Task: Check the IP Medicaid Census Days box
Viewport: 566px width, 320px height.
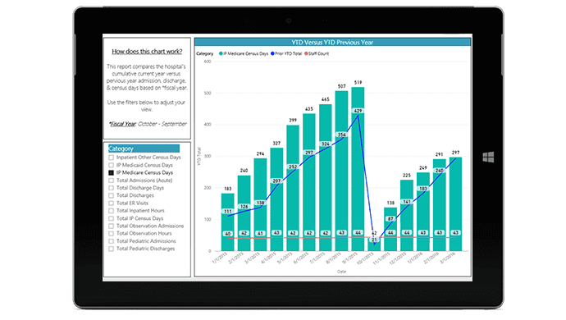Action: pyautogui.click(x=112, y=165)
